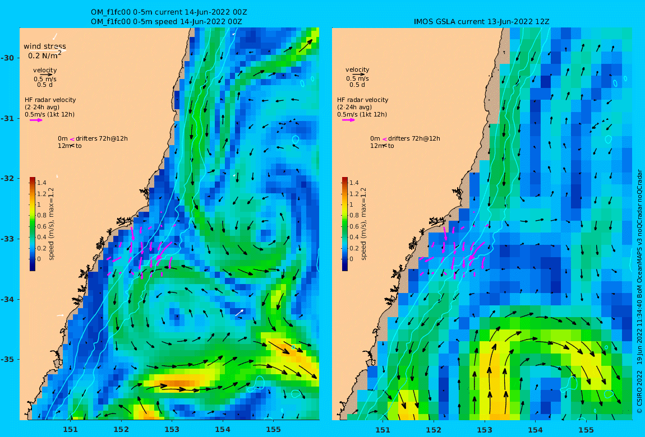Click longitude label 152 under the IMOS GSLA map
The width and height of the screenshot is (645, 437).
pyautogui.click(x=434, y=430)
